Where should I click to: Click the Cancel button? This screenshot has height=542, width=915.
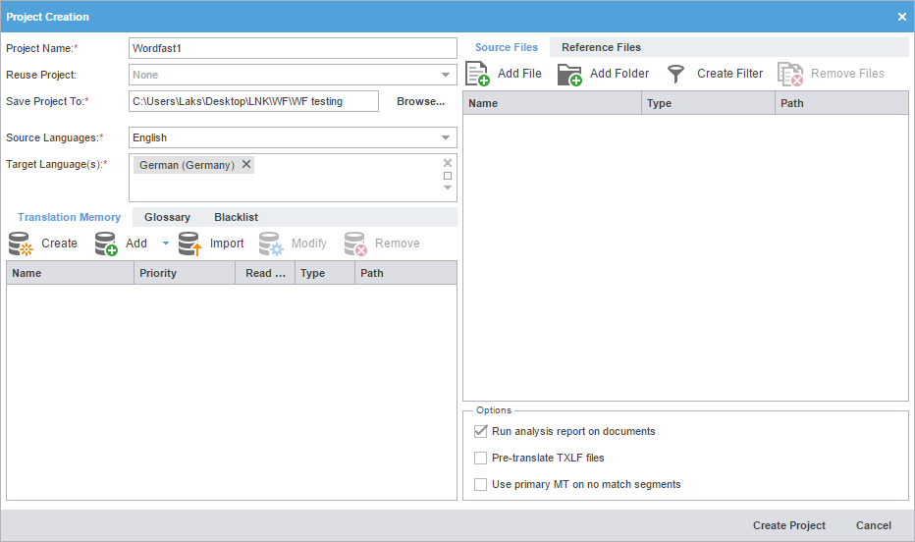click(874, 525)
